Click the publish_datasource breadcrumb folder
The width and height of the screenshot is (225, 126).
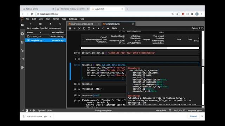point(50,28)
